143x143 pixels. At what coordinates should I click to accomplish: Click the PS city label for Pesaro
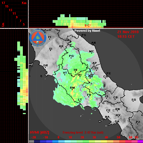(x=84, y=35)
